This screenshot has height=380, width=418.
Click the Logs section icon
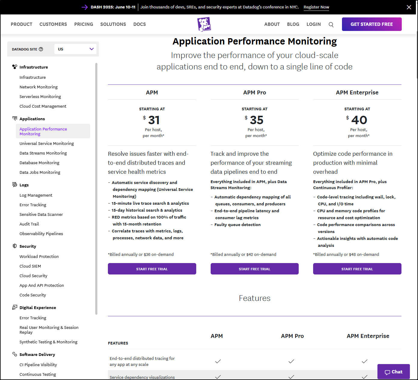point(14,185)
